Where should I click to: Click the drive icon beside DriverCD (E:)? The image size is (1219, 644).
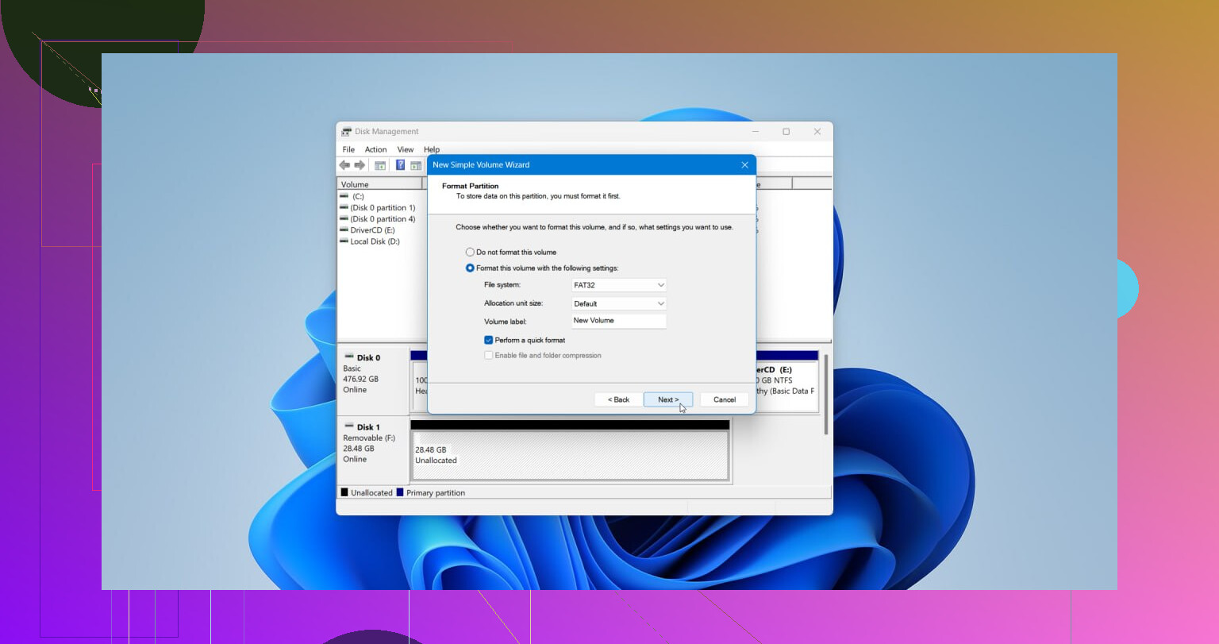pos(344,229)
